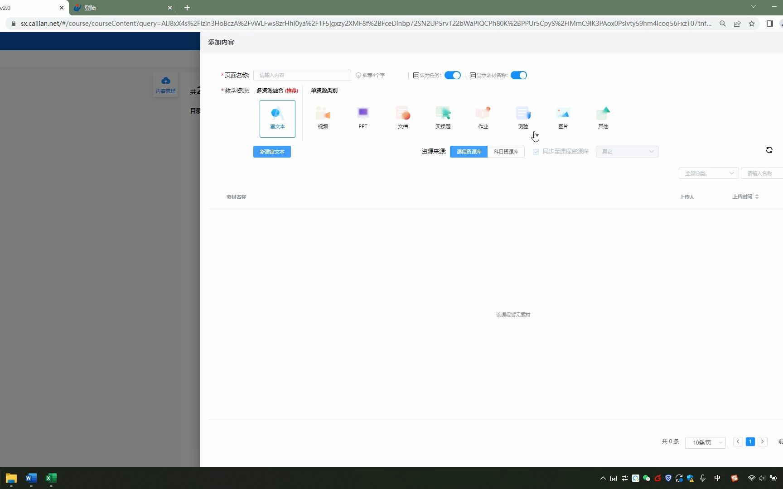Choose the 视频 video resource type
Viewport: 783px width, 489px height.
[323, 118]
